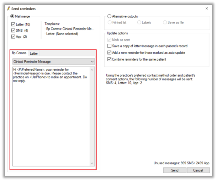Expand the Clinical Reminder Message dropdown
This screenshot has width=217, height=181.
pyautogui.click(x=92, y=62)
